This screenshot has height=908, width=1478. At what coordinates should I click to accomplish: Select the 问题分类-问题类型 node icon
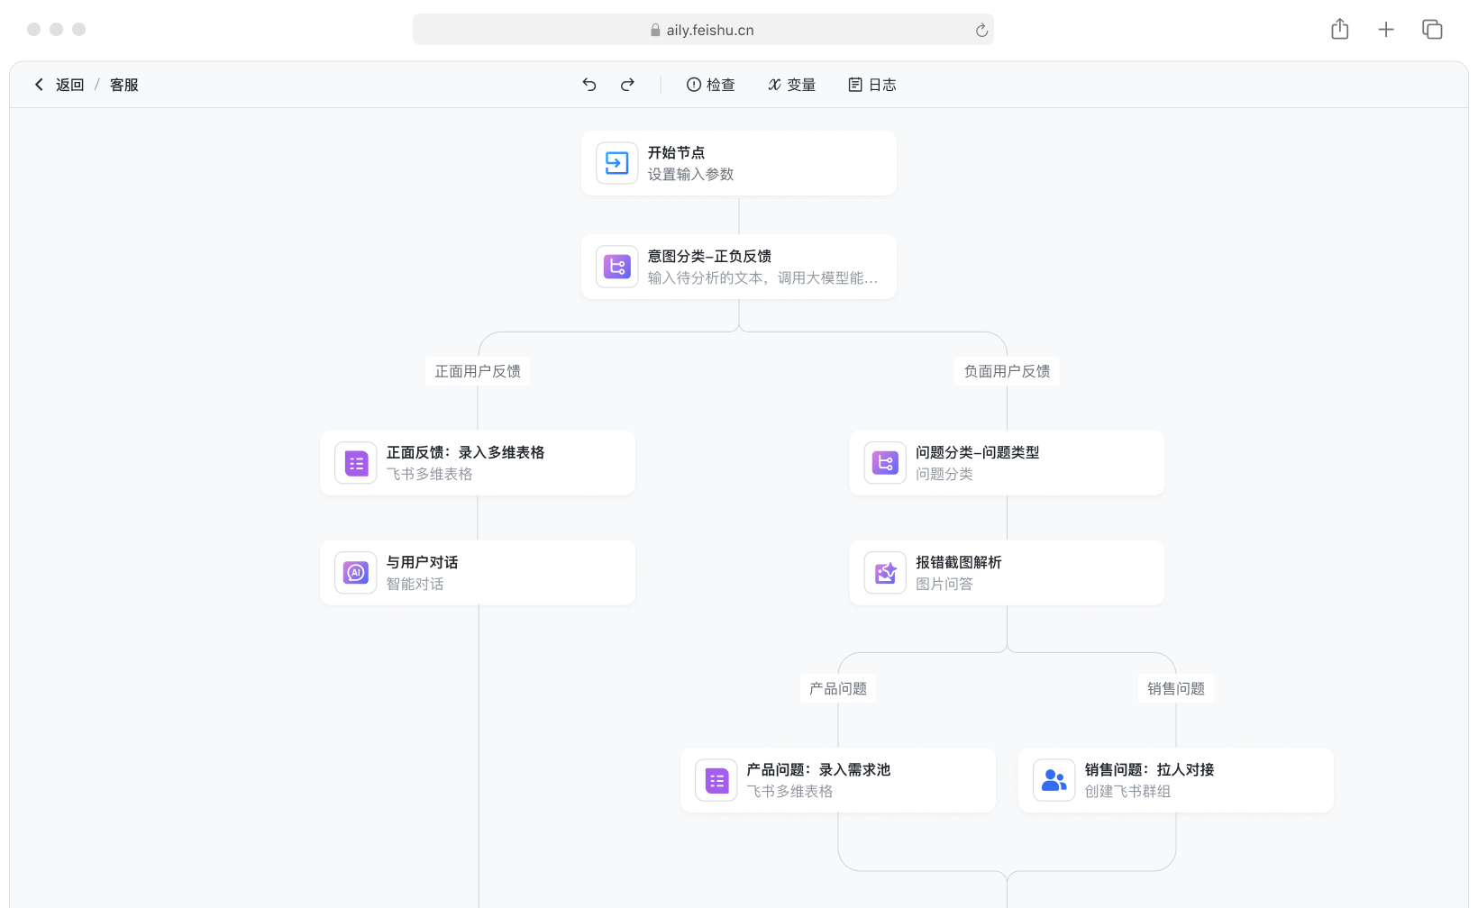884,463
